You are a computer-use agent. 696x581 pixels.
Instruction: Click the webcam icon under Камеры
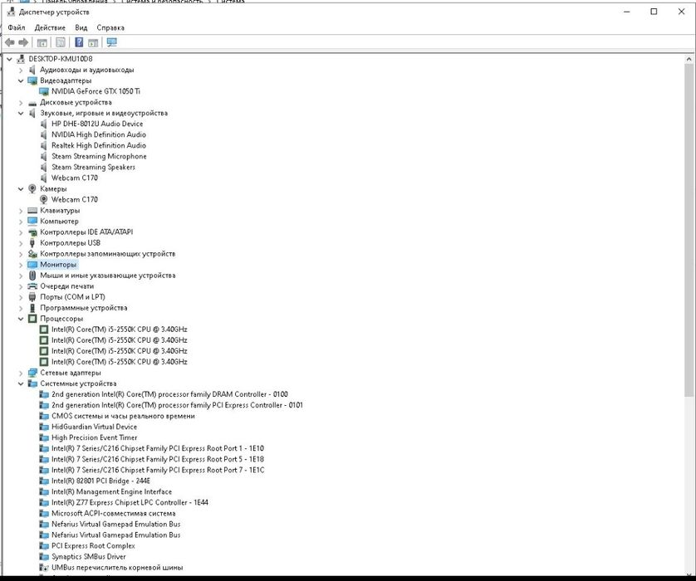point(44,199)
